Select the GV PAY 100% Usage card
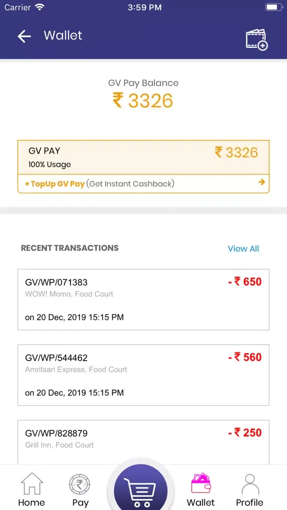Screen dimensions: 287x510 143,158
